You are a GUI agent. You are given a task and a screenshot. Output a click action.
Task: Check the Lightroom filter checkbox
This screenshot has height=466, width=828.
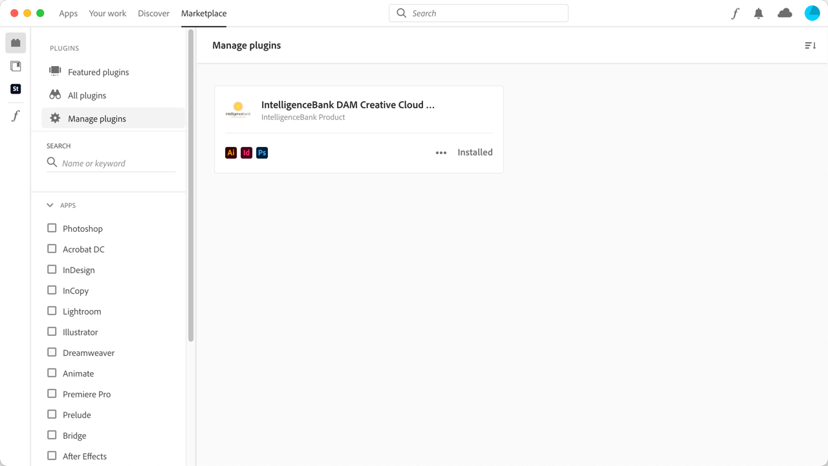tap(52, 311)
